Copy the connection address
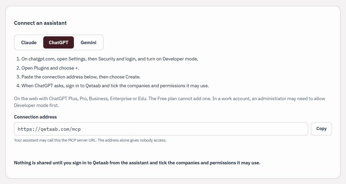The height and width of the screenshot is (184, 346). (x=321, y=129)
